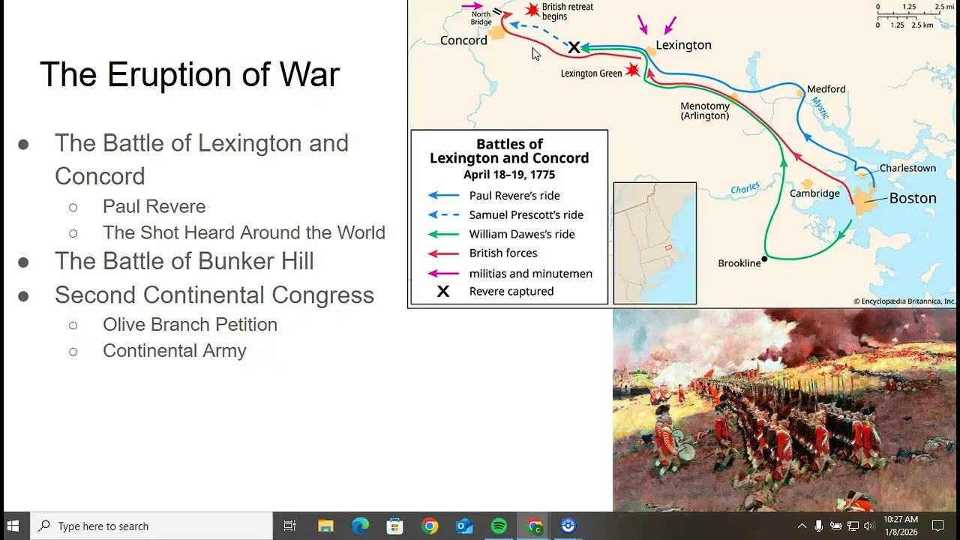Image resolution: width=960 pixels, height=540 pixels.
Task: Click the 'Mystic' river label
Action: click(x=819, y=108)
